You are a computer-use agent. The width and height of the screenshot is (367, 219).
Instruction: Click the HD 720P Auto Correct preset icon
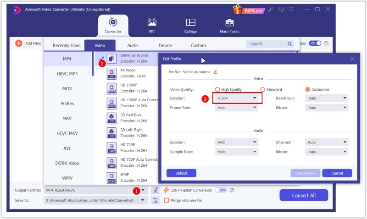coord(111,163)
